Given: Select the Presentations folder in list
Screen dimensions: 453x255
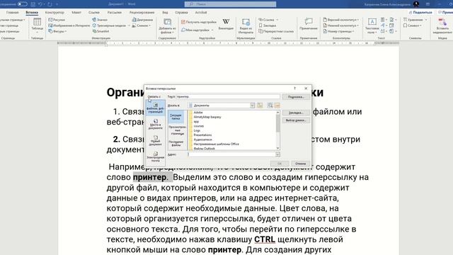Looking at the screenshot, I should 202,135.
